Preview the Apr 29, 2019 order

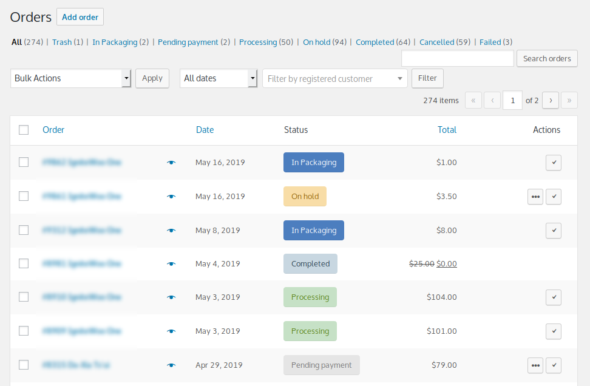pos(171,365)
